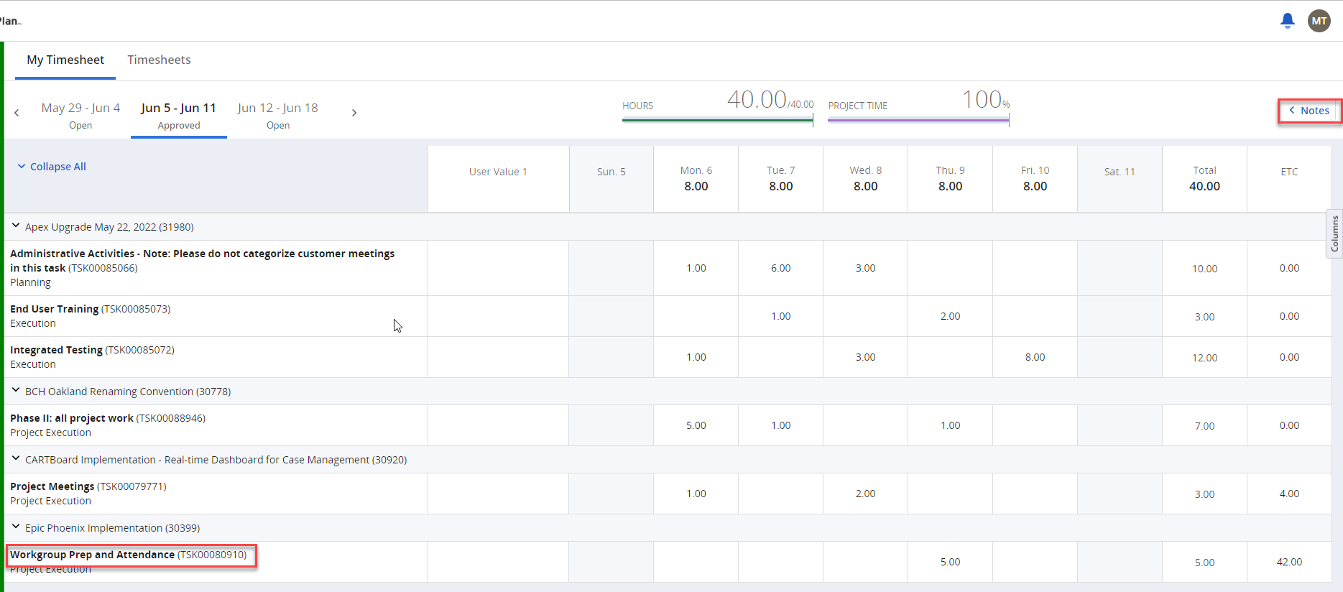Image resolution: width=1343 pixels, height=592 pixels.
Task: Switch to the Timesheets tab
Action: [x=159, y=60]
